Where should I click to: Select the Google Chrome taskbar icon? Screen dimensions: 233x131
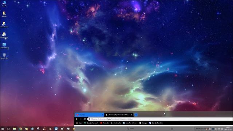[x=20, y=129]
